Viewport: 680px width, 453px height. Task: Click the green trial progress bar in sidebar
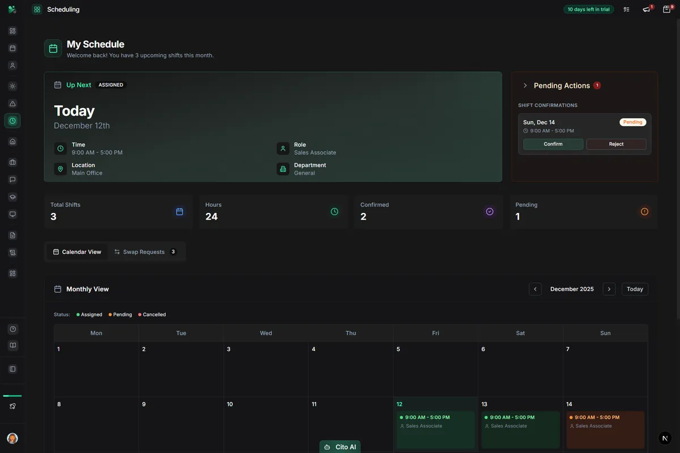click(12, 396)
